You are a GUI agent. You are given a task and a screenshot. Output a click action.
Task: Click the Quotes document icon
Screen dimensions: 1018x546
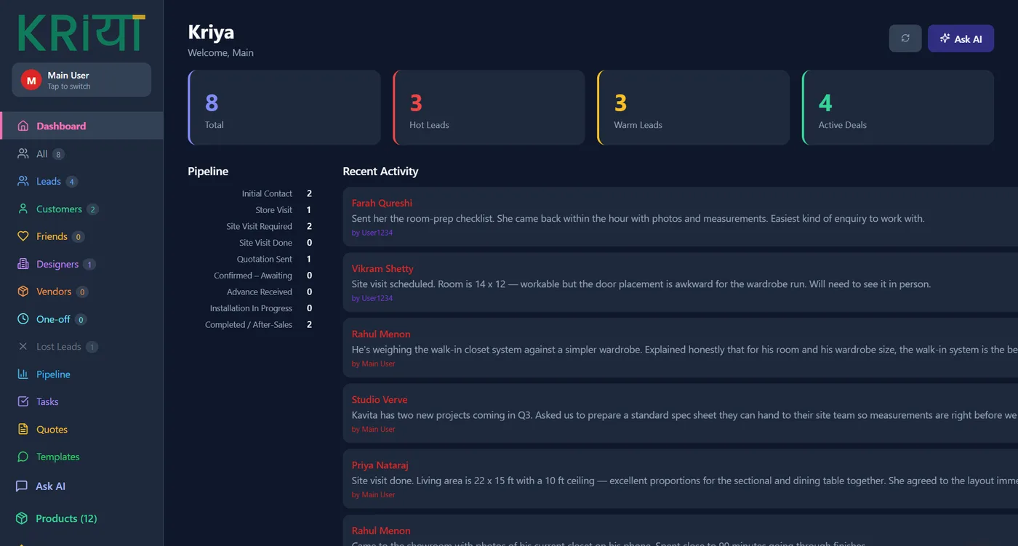(23, 429)
